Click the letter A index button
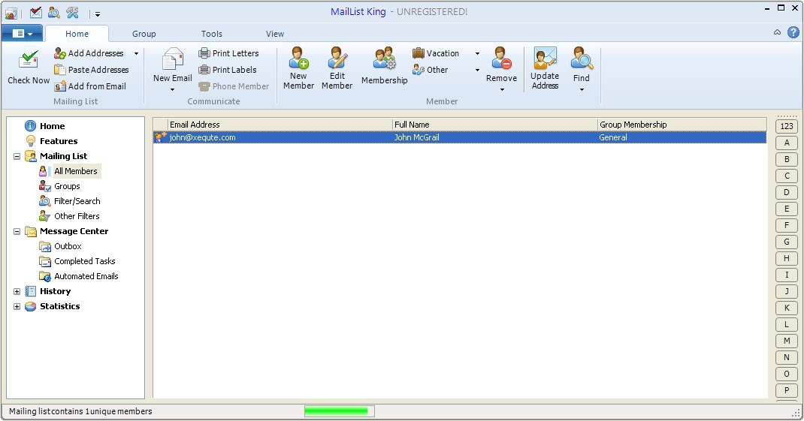The width and height of the screenshot is (804, 421). pos(787,143)
